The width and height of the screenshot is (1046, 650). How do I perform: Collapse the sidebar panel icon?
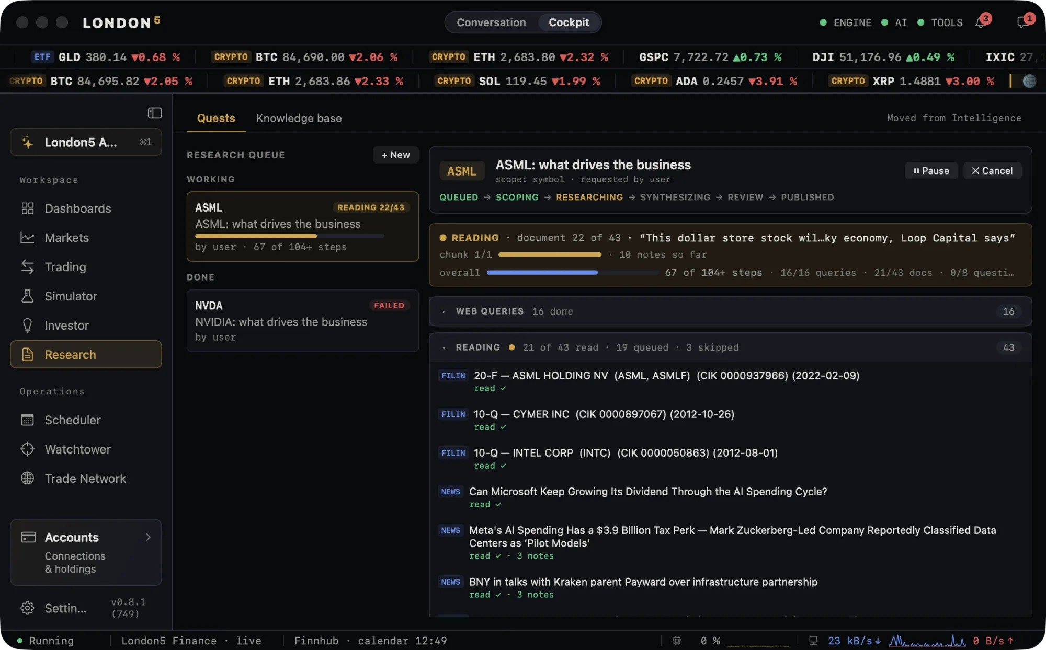point(155,113)
